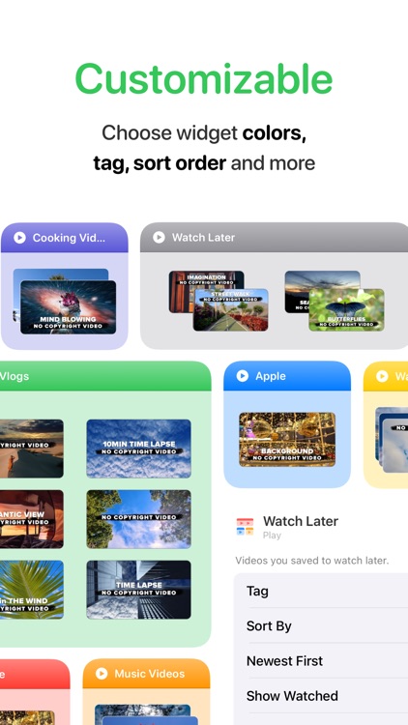Tap play icon on yellow widget header

(x=382, y=376)
